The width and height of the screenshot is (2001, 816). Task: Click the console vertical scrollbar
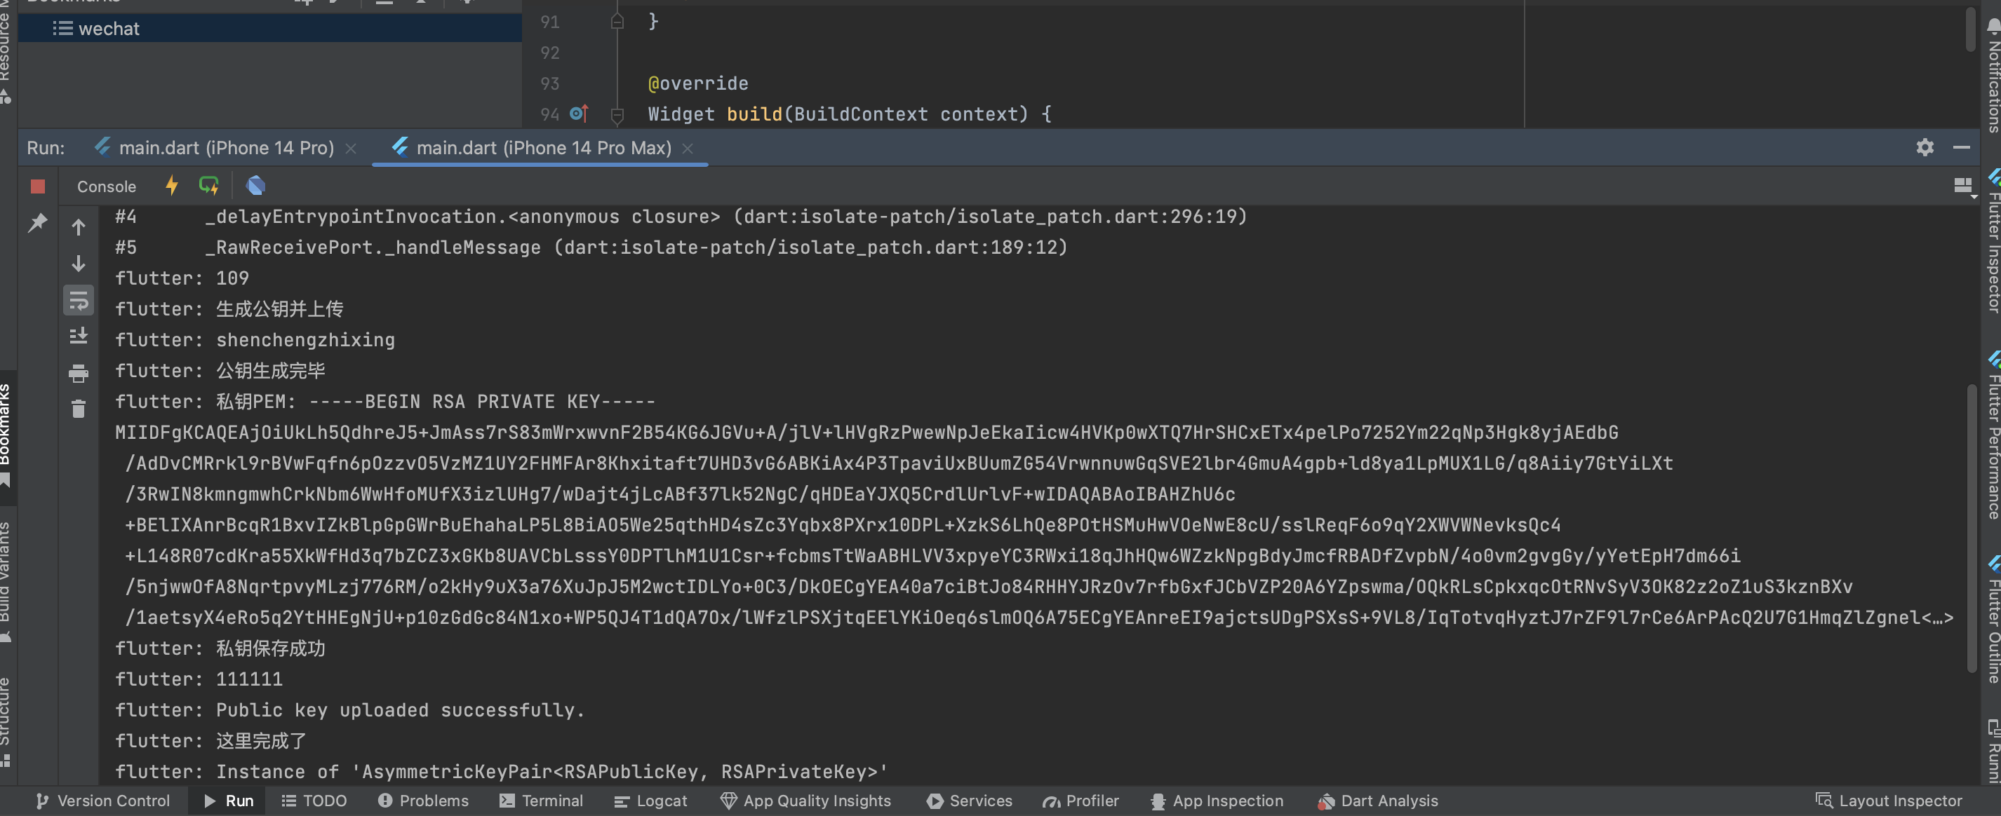(1972, 528)
